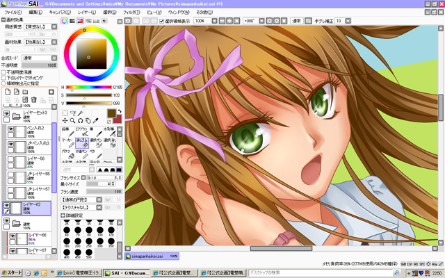The image size is (445, 278).
Task: Open 手ブレ補正 stabilizer dropdown
Action: (x=348, y=21)
